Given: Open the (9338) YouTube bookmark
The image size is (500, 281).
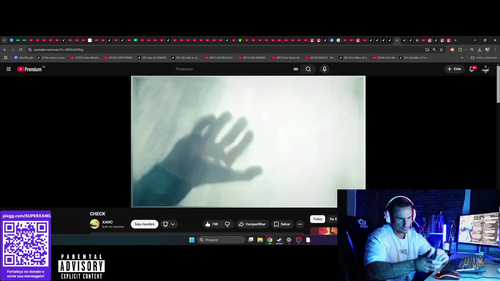Looking at the screenshot, I should (384, 58).
